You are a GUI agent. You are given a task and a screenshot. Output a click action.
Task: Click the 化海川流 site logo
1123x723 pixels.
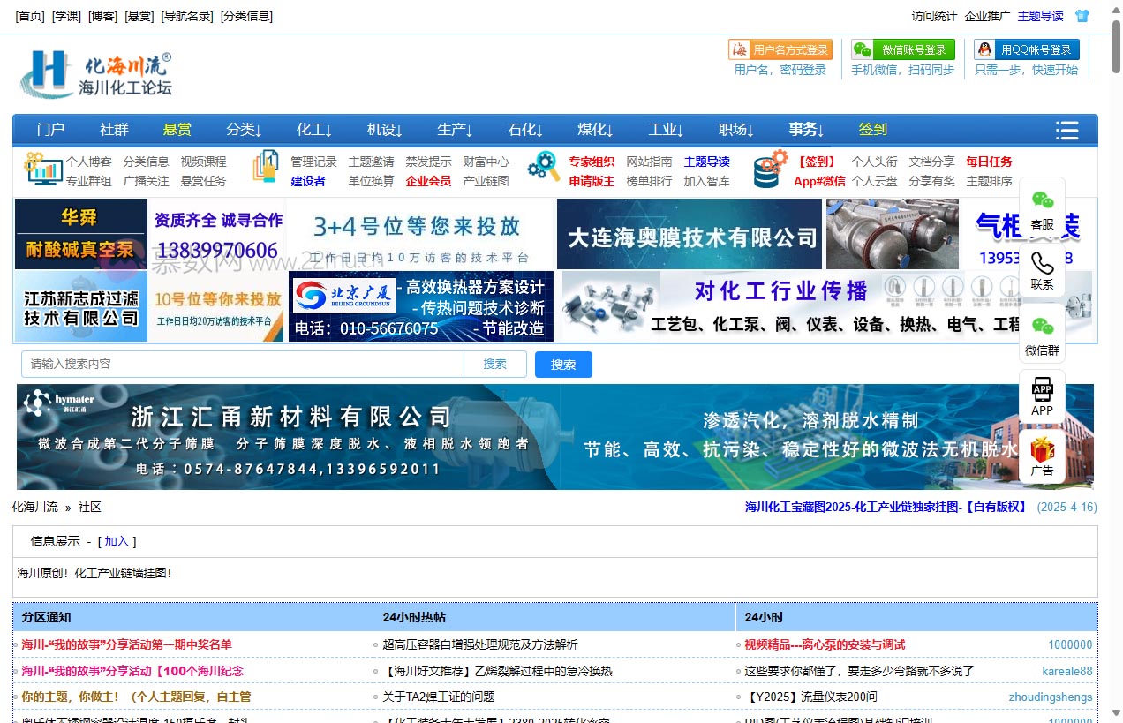point(96,74)
